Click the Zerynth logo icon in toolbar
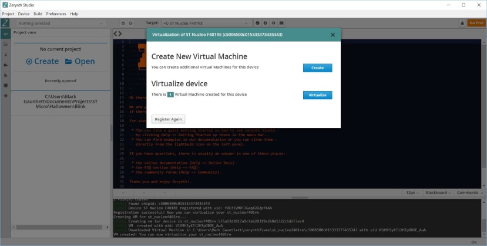 (x=5, y=23)
